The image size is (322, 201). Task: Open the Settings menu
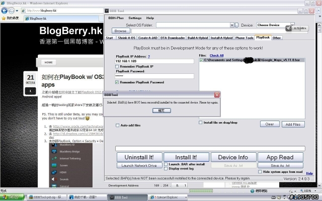135,18
